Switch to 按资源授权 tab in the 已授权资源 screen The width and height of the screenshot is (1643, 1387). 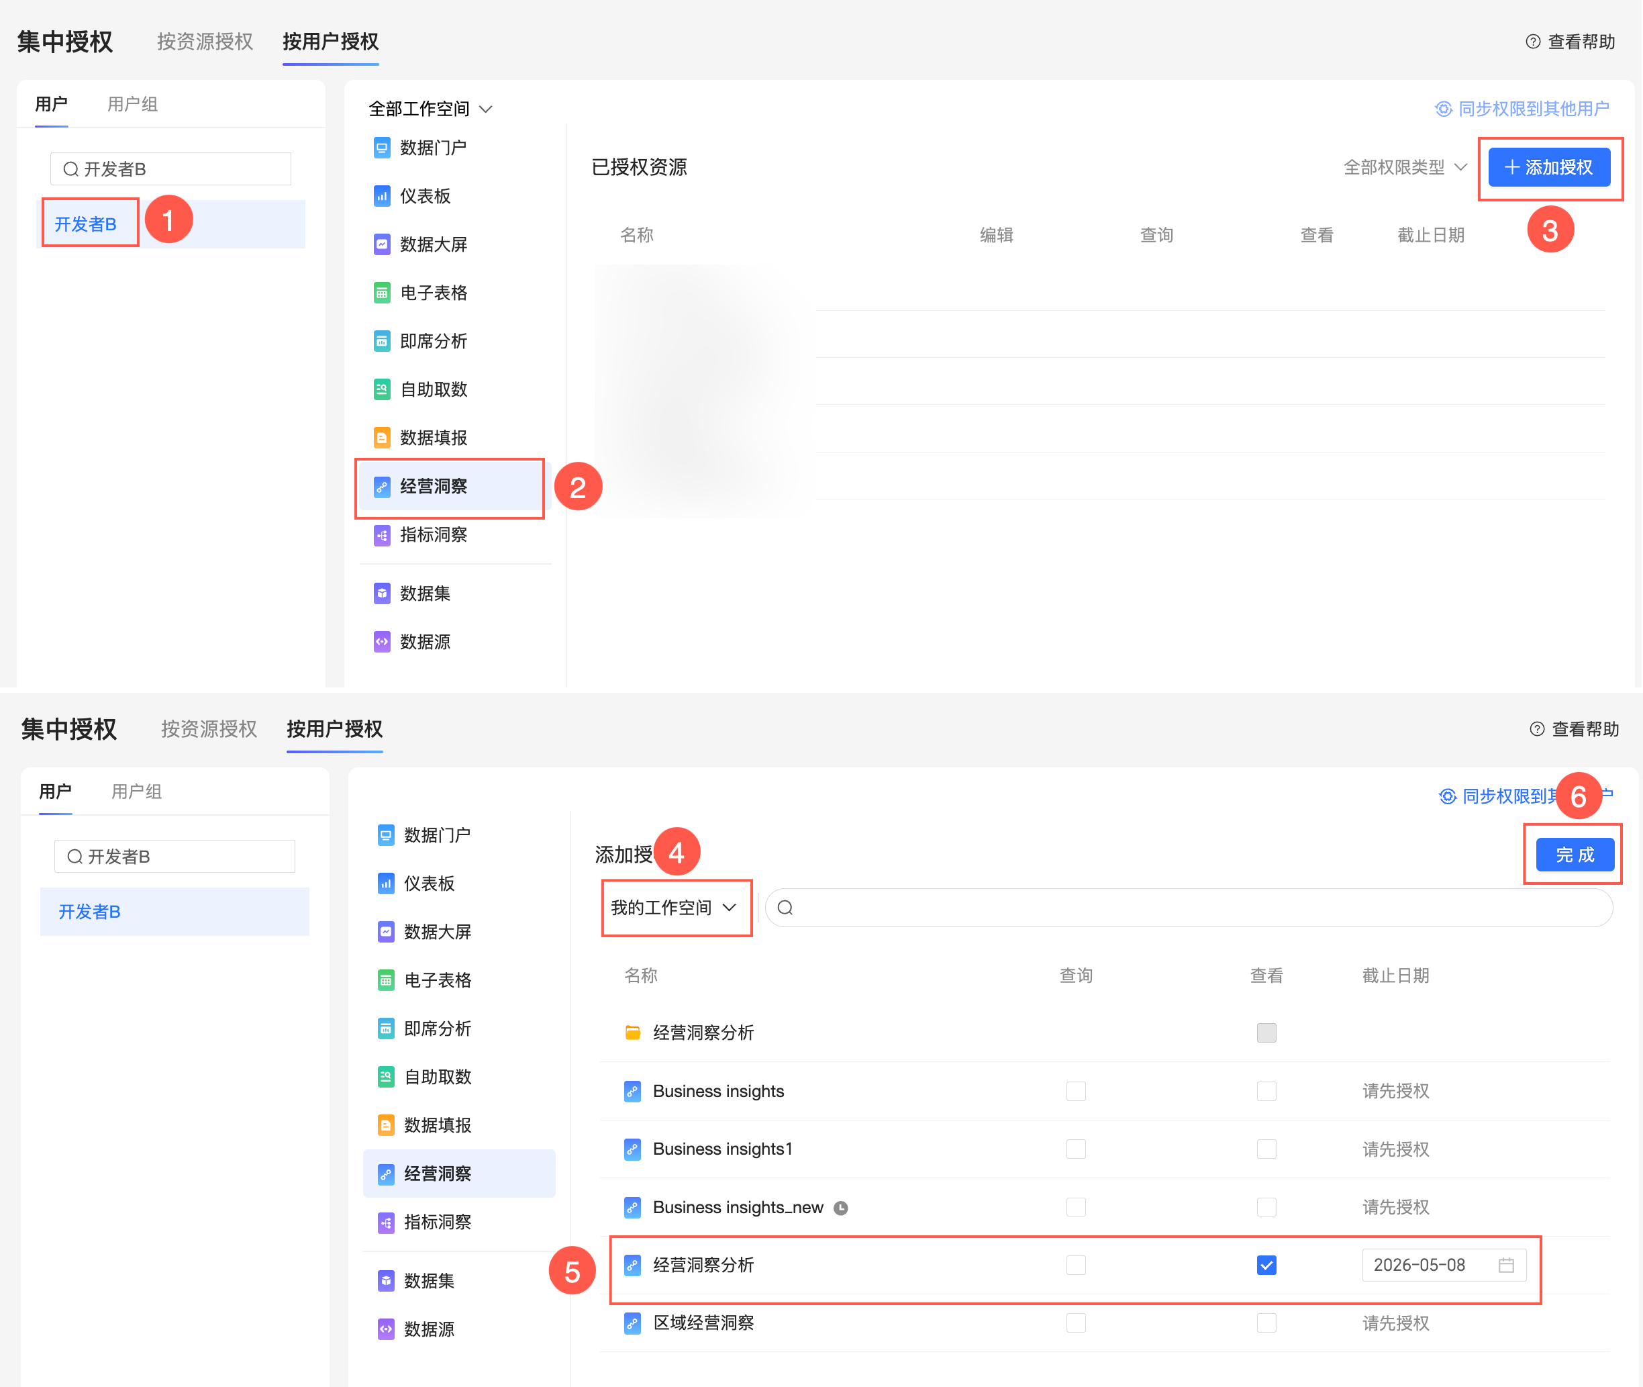coord(205,42)
